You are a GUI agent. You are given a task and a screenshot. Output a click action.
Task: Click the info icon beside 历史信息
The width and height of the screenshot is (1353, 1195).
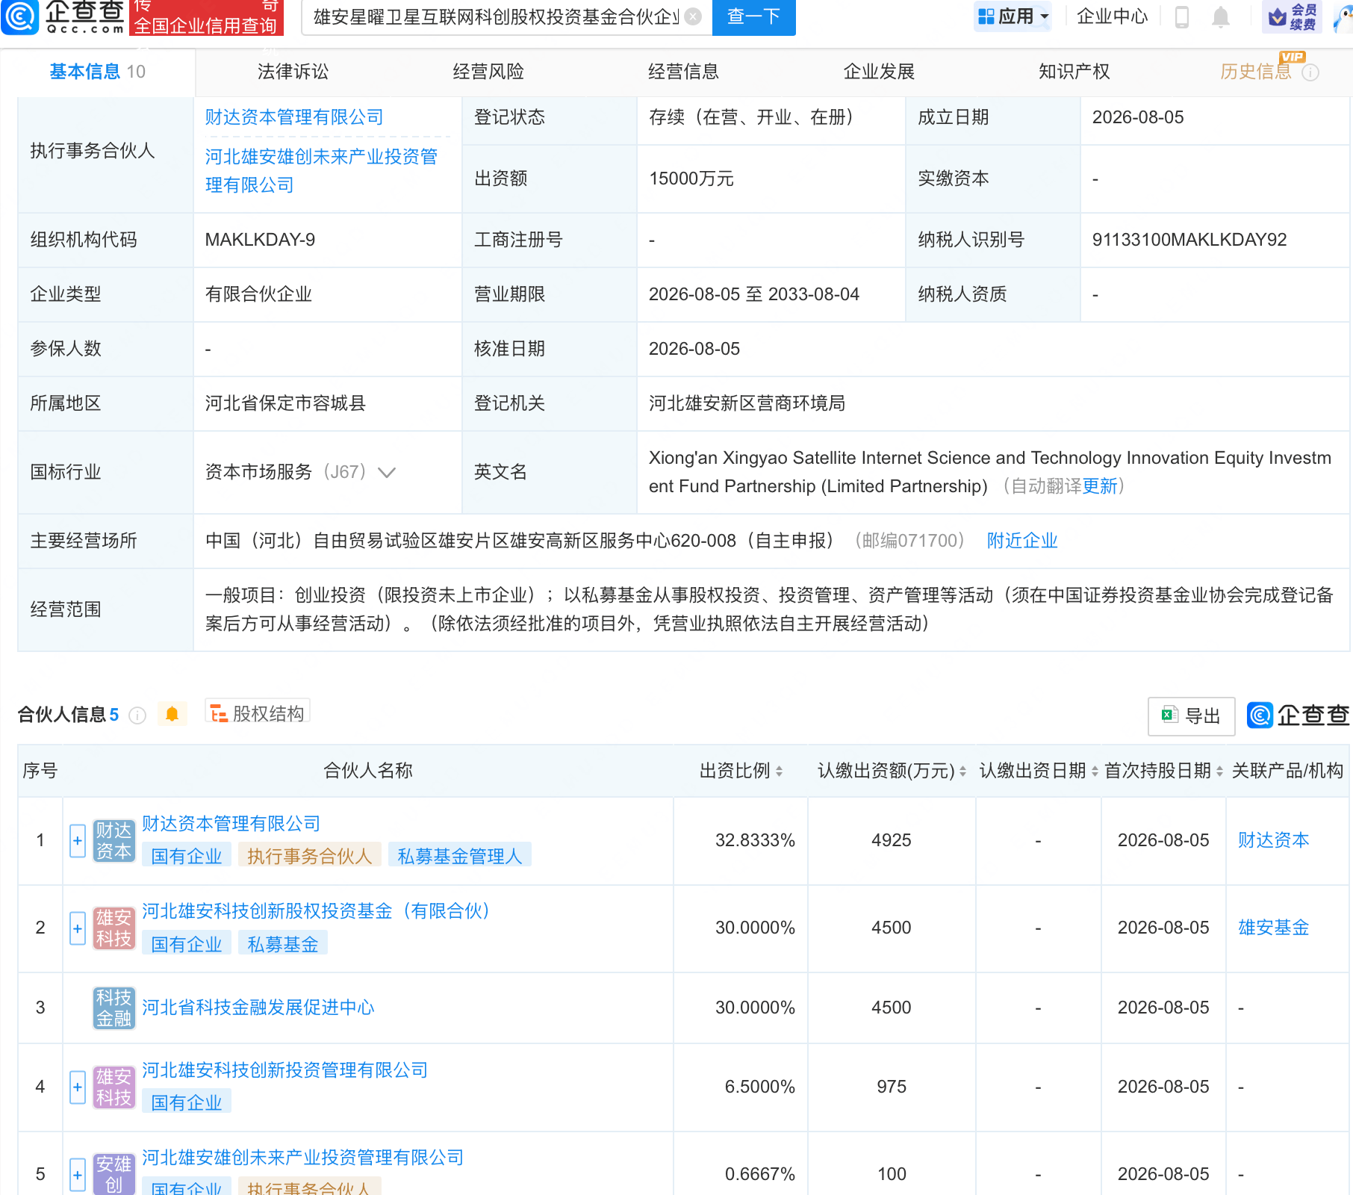pyautogui.click(x=1310, y=72)
